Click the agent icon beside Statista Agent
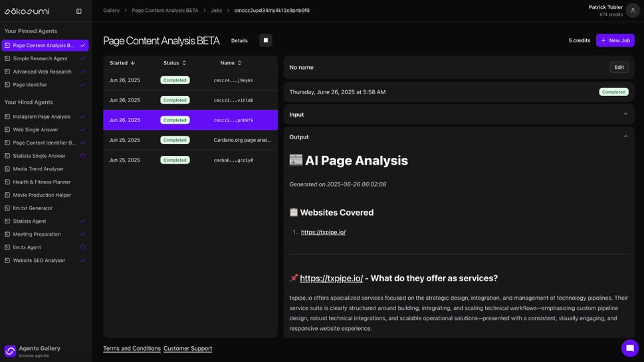The width and height of the screenshot is (644, 362). pyautogui.click(x=7, y=221)
